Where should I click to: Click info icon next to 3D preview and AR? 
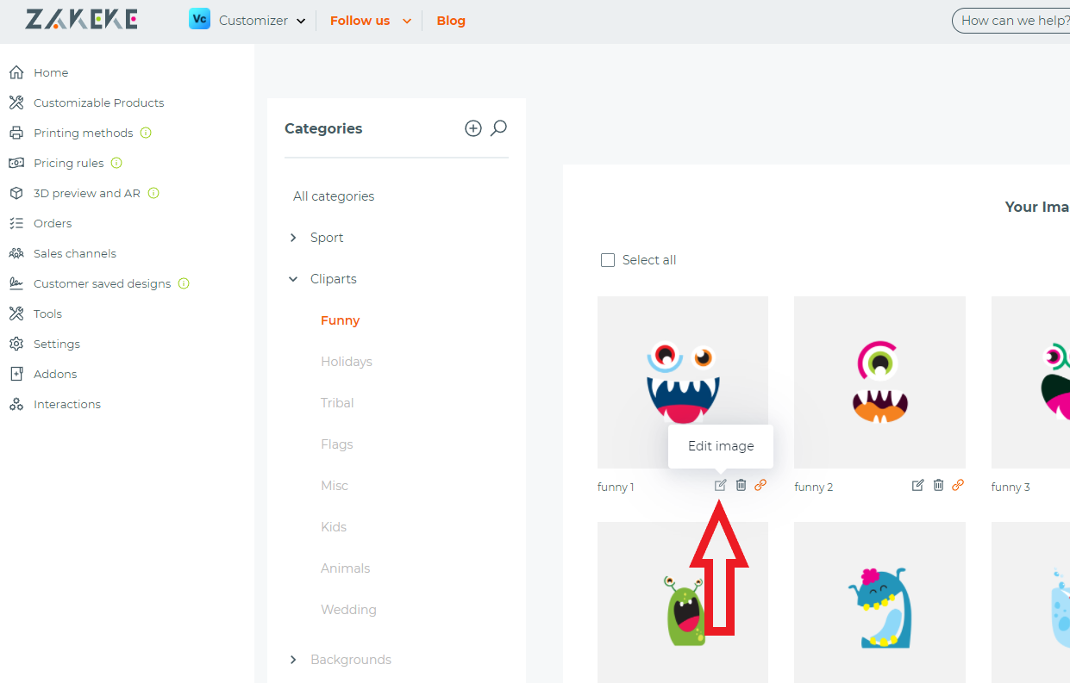[x=153, y=193]
